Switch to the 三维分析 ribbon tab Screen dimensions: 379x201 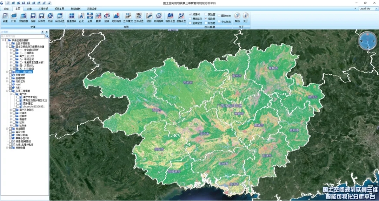coord(42,8)
